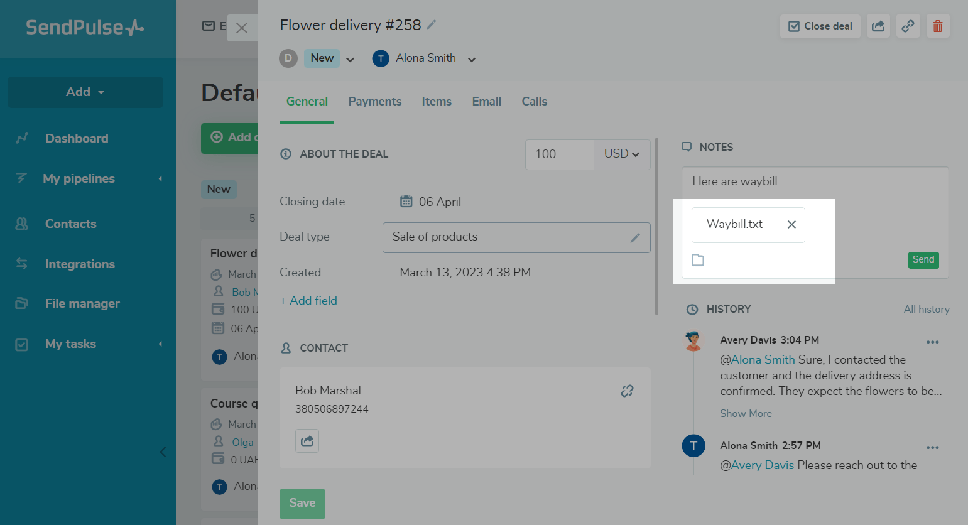This screenshot has height=525, width=968.
Task: Click the share icon next to Close deal
Action: coord(878,26)
